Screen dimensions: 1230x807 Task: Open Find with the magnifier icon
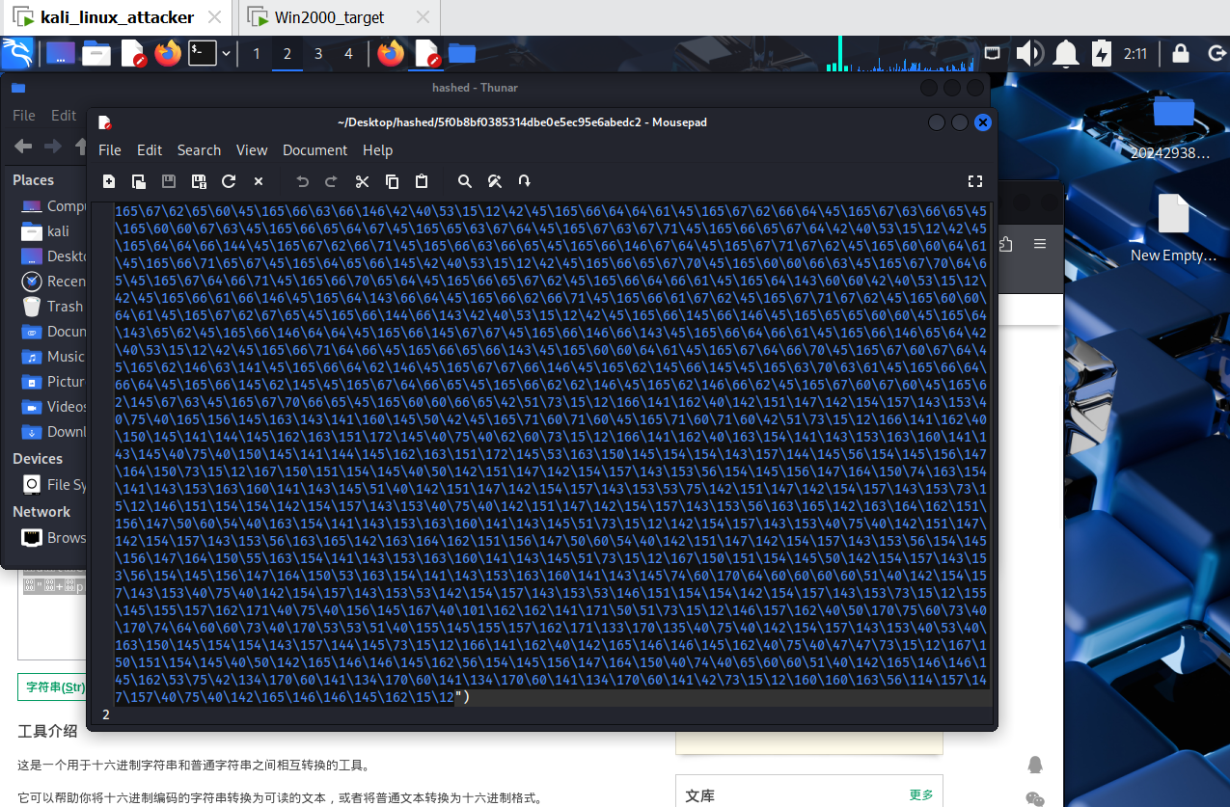point(465,181)
